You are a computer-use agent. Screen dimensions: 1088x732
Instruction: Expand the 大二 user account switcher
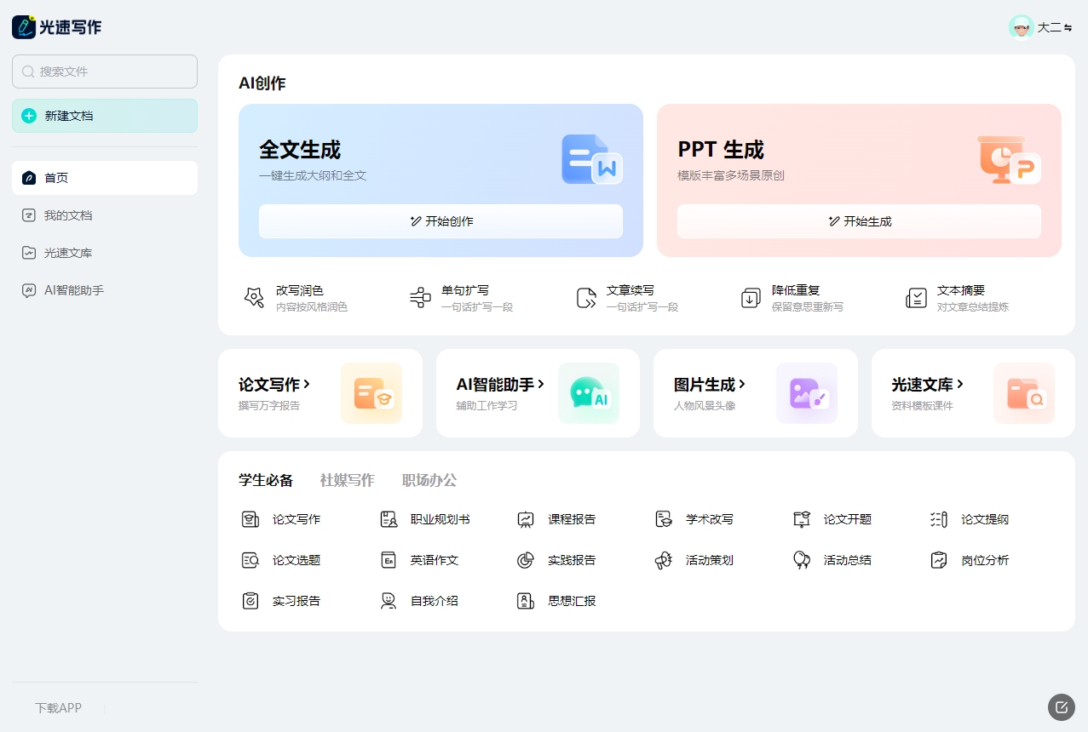click(1068, 28)
